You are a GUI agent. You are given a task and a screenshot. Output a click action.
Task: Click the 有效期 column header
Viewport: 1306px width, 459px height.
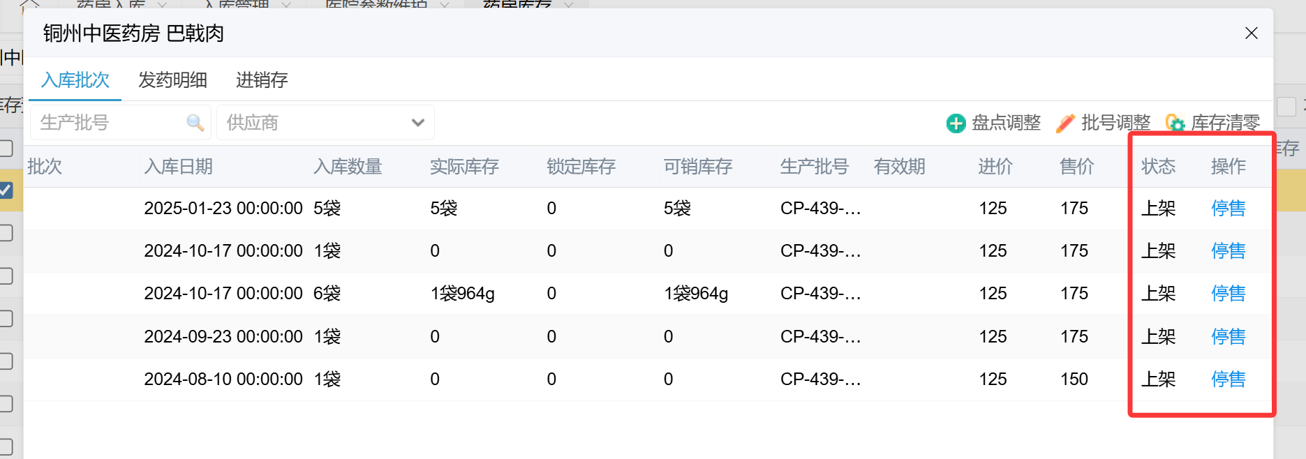[x=899, y=167]
